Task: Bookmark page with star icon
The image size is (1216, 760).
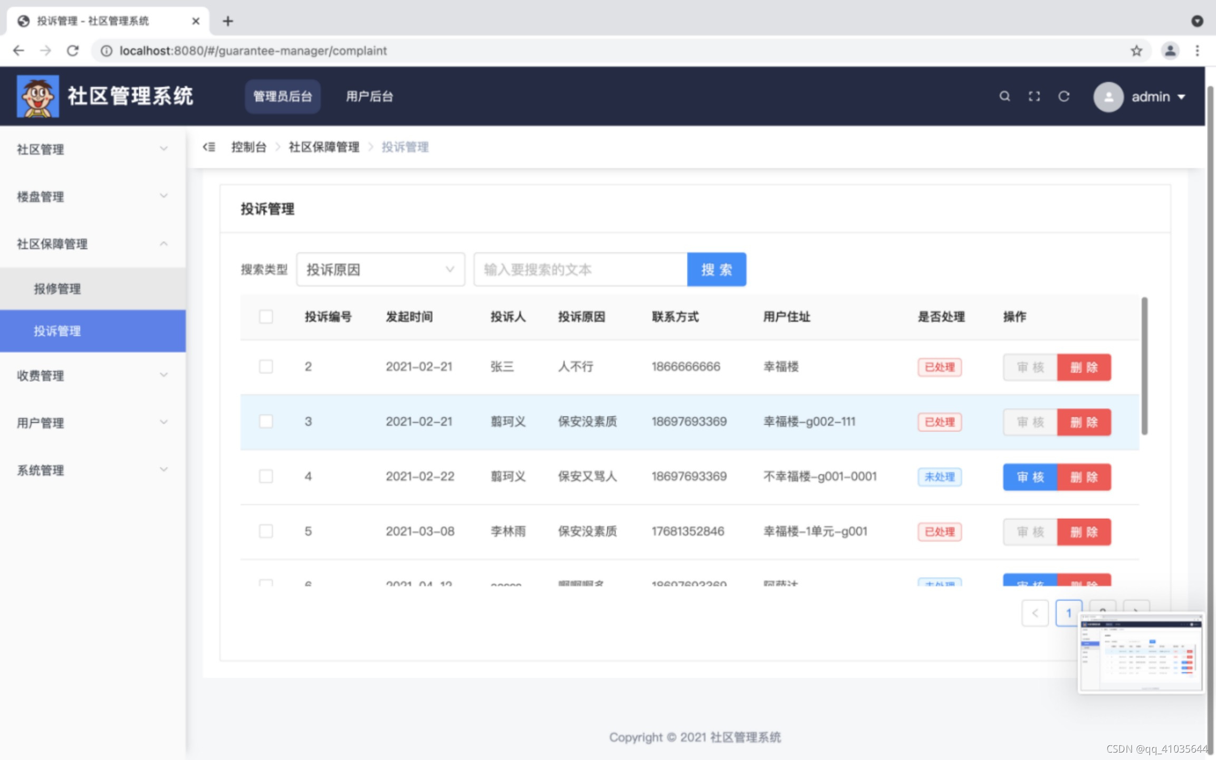Action: coord(1136,51)
